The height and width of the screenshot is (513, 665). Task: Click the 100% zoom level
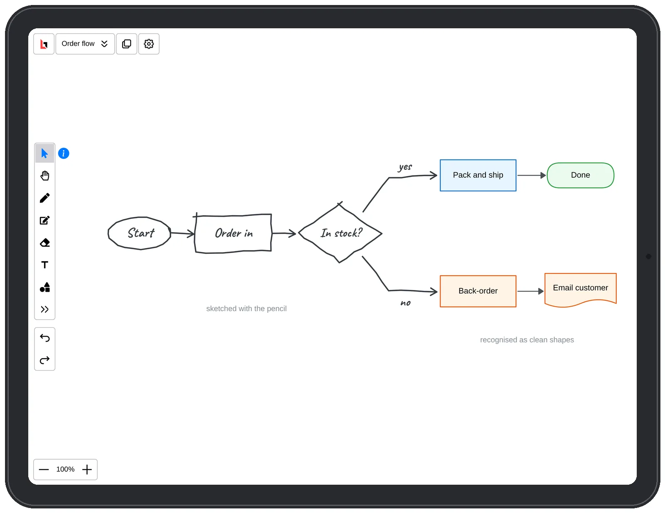click(x=65, y=470)
